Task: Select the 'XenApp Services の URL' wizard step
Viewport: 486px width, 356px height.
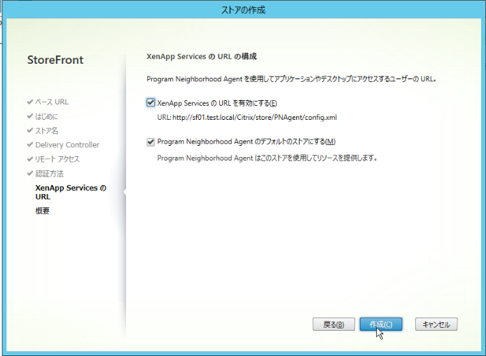Action: 71,192
